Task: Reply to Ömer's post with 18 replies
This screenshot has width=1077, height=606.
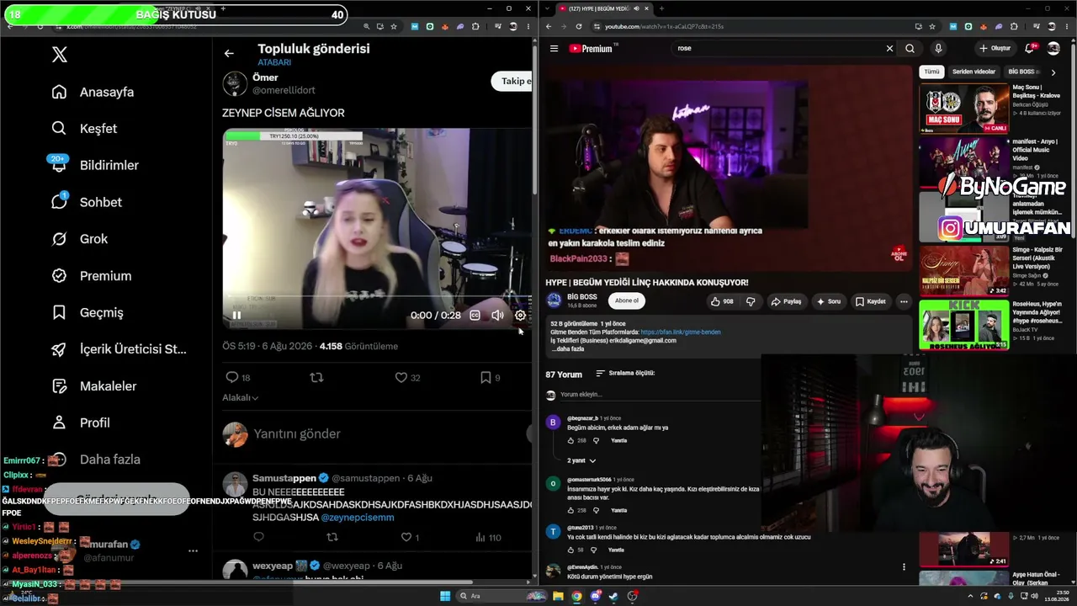Action: [x=232, y=378]
